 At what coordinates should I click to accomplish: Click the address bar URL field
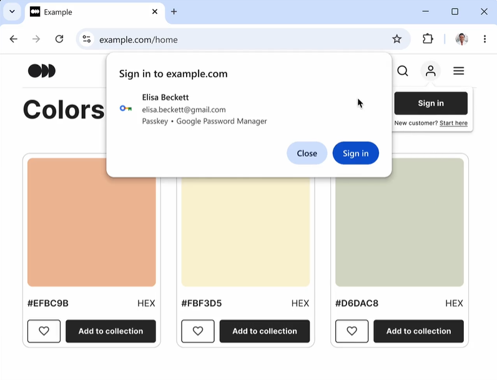[237, 39]
